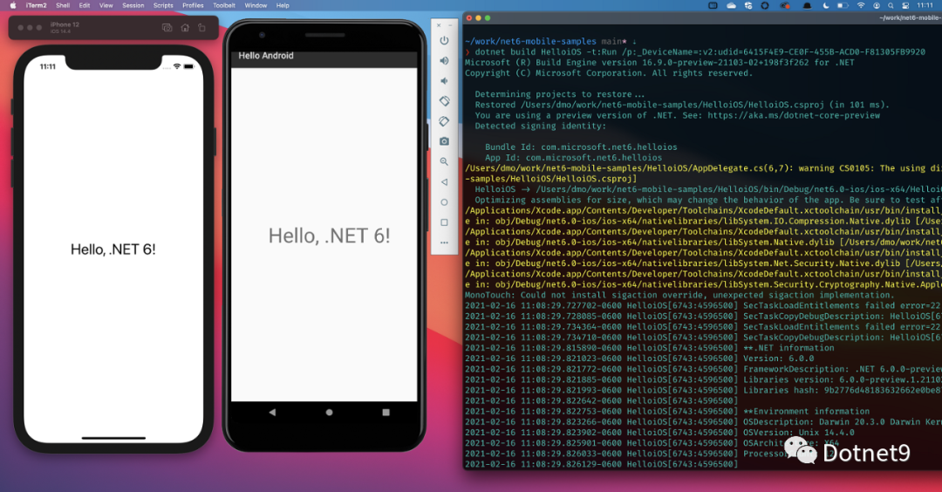Click the red close button of terminal window
This screenshot has height=492, width=942.
469,18
